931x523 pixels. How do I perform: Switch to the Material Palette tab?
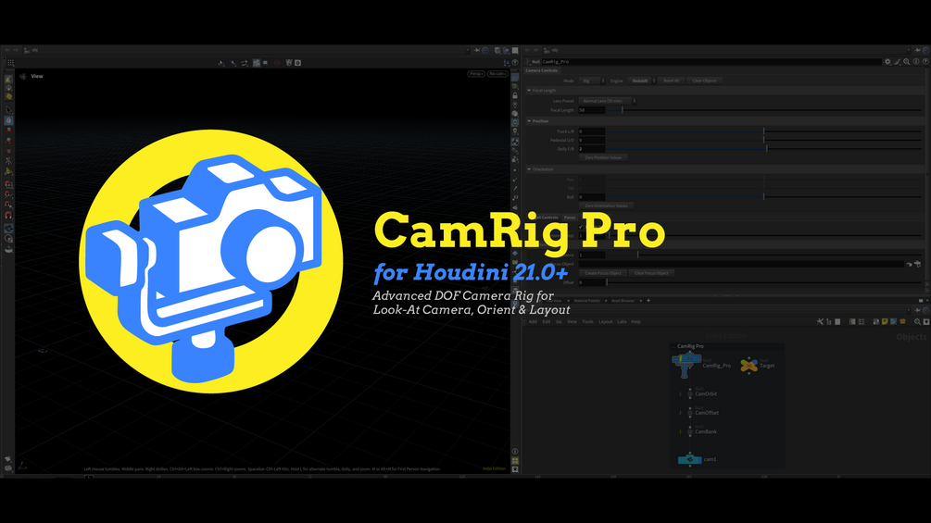tap(586, 301)
